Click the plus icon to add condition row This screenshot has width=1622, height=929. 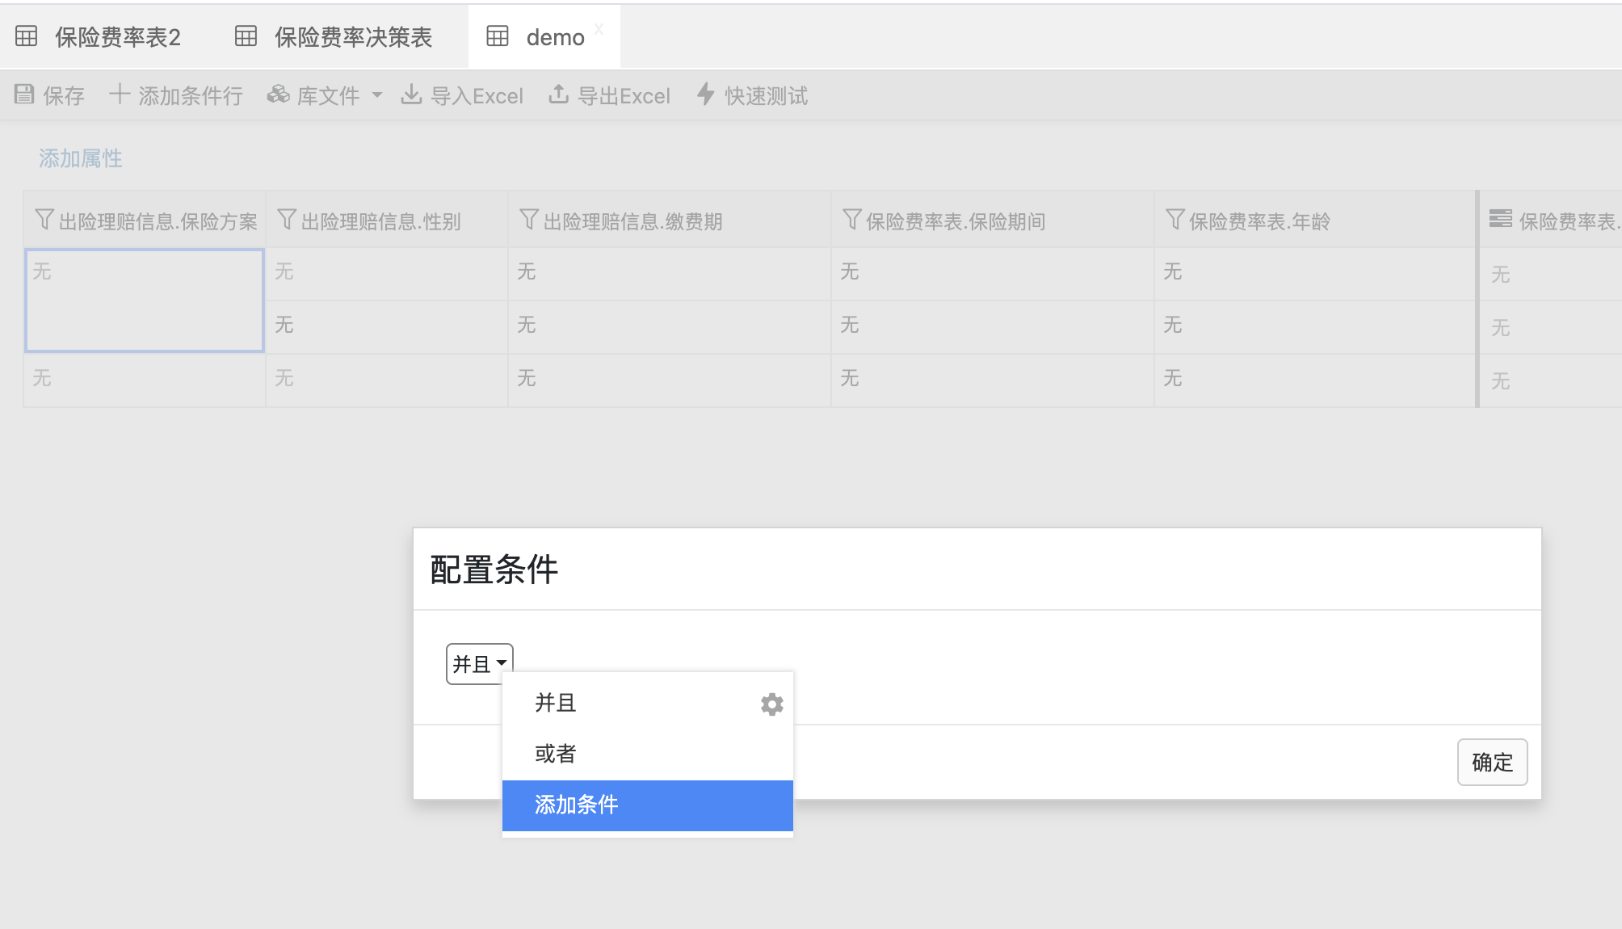120,94
